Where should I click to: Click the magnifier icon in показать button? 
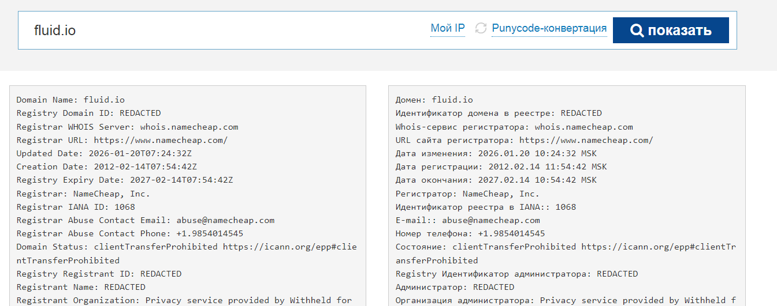coord(637,31)
